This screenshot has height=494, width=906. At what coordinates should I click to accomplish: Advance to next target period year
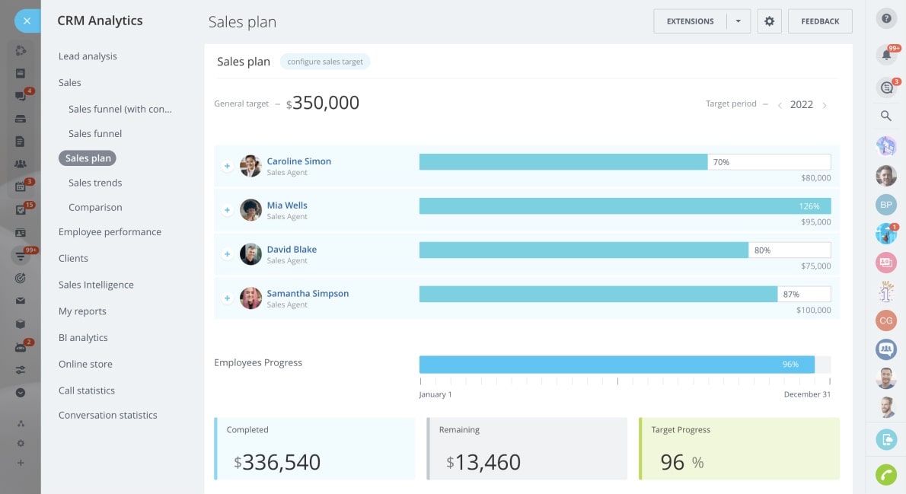click(x=825, y=105)
